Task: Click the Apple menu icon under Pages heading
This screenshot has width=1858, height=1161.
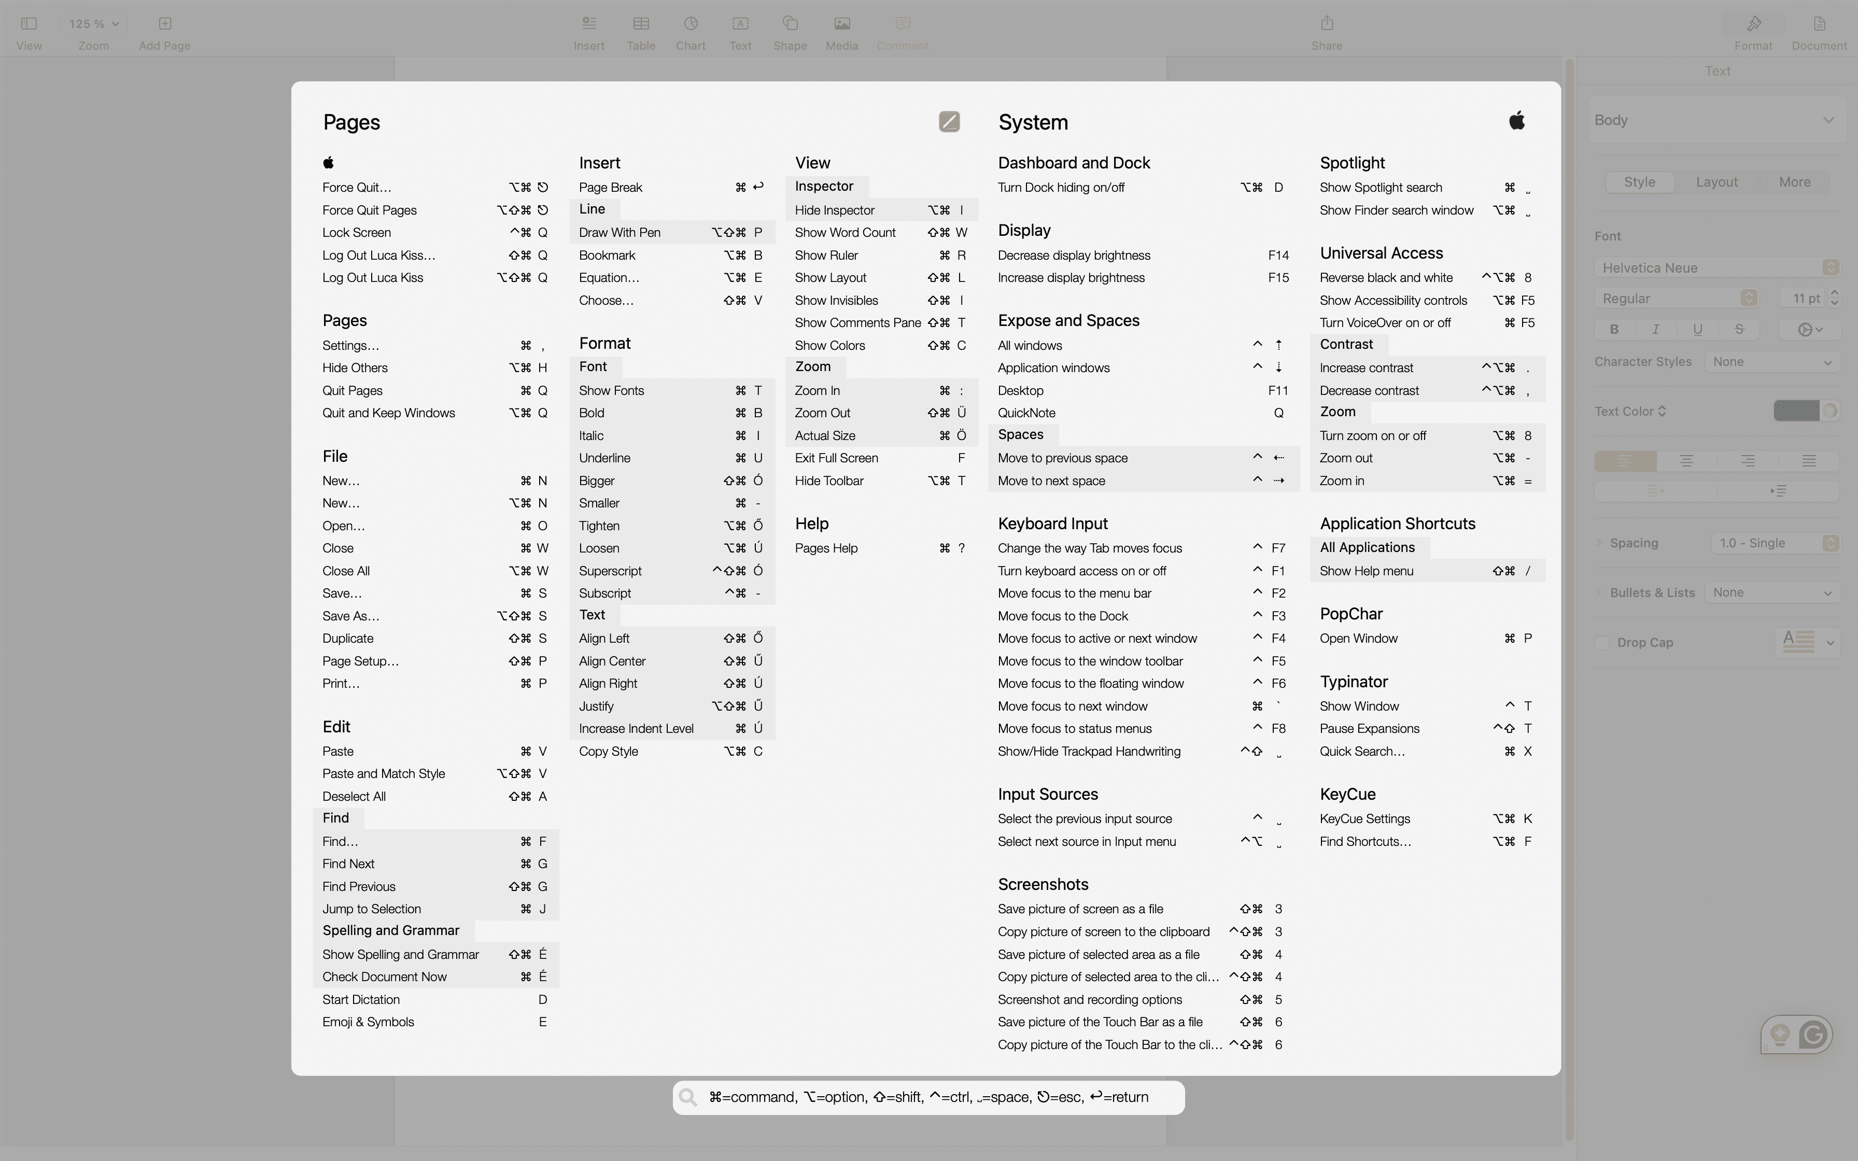Action: 329,163
